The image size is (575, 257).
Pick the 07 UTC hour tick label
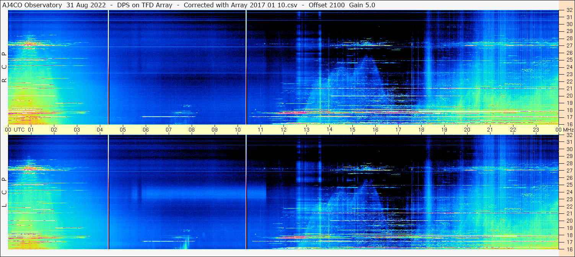[x=169, y=130]
